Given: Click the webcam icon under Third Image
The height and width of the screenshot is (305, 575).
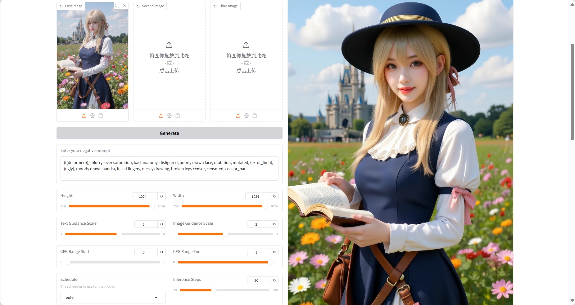Looking at the screenshot, I should (x=247, y=116).
